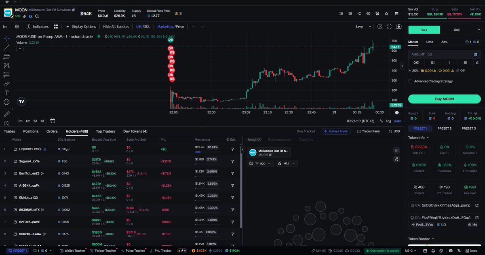This screenshot has width=485, height=255.
Task: Open the emoji sticker tool
Action: pos(6,102)
